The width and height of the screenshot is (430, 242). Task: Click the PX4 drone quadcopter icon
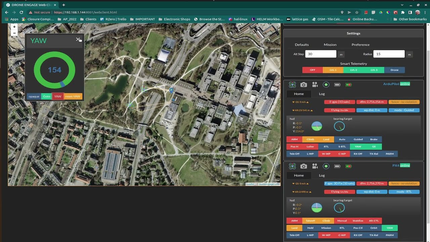pos(292,166)
